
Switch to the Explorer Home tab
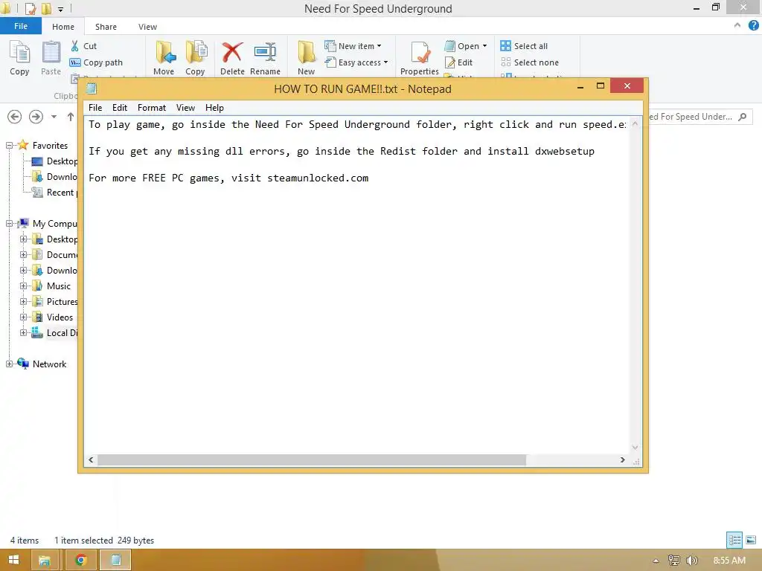(63, 27)
